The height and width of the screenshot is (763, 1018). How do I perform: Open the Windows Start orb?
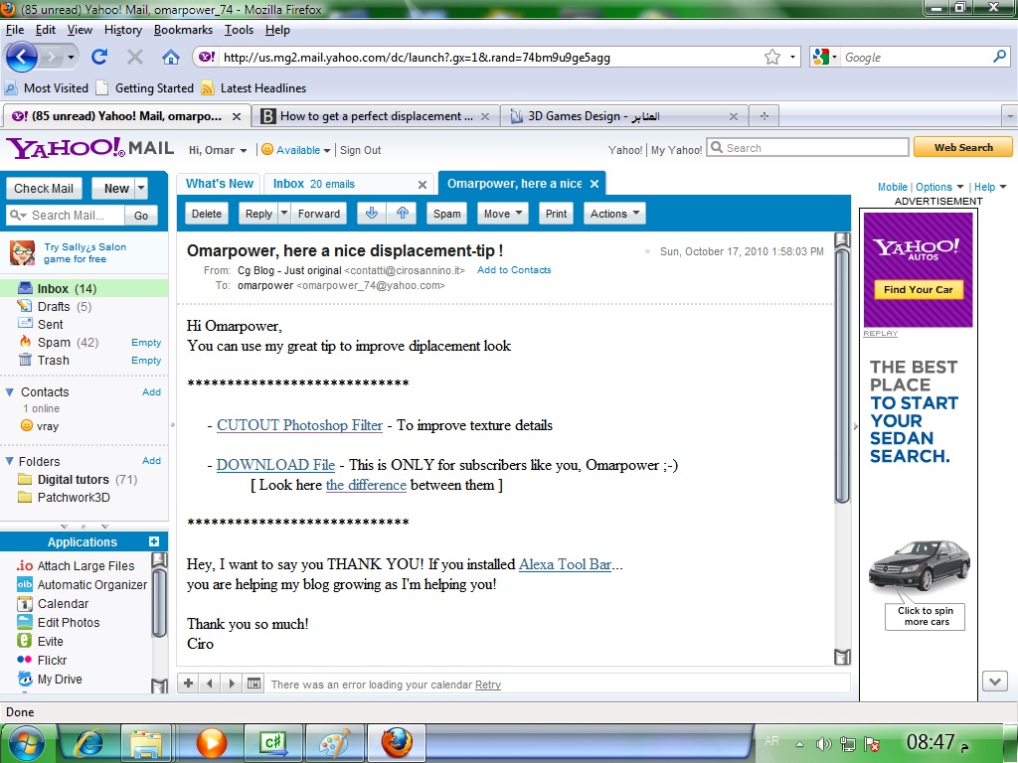(x=27, y=743)
